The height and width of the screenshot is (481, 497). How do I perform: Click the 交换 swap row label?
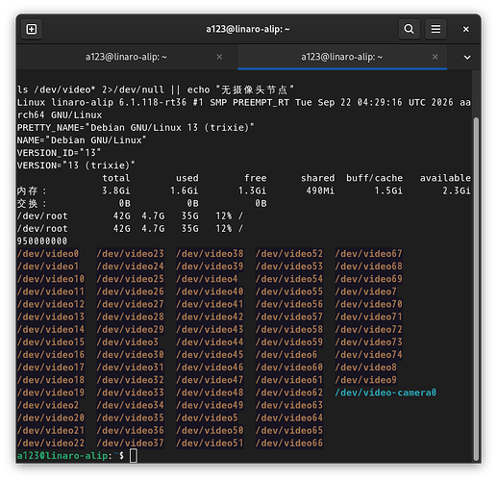tap(32, 203)
